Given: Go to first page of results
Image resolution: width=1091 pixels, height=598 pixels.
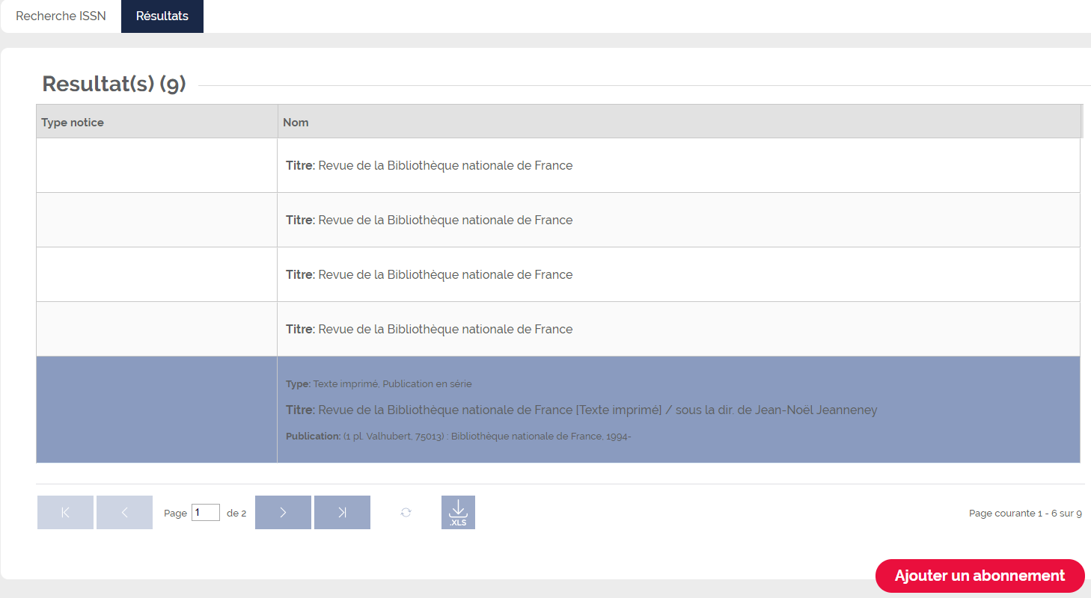Looking at the screenshot, I should click(65, 513).
